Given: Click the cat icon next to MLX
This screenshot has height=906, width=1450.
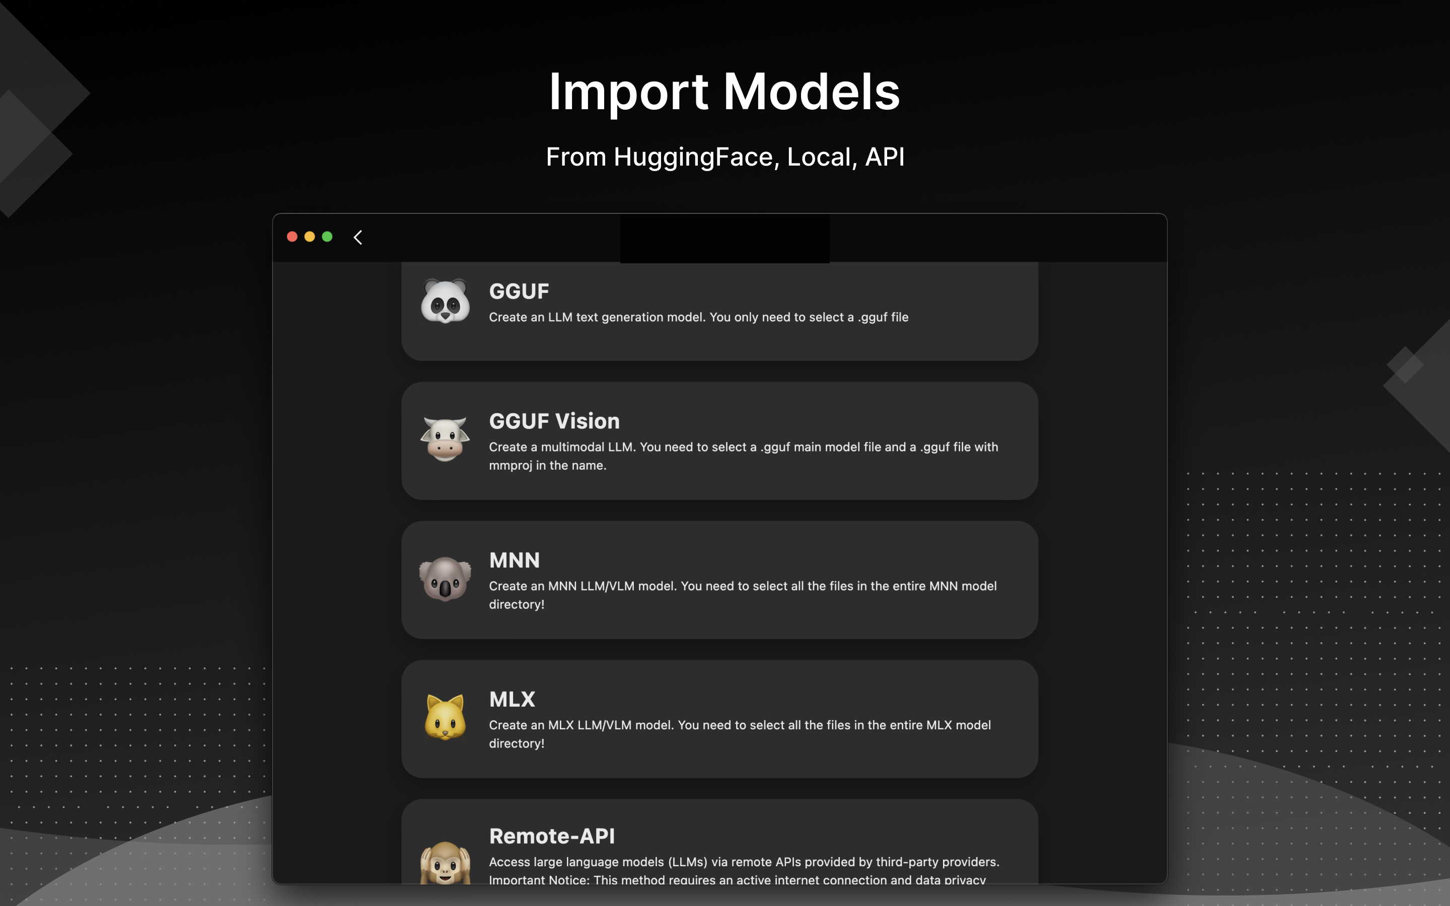Looking at the screenshot, I should pos(446,718).
